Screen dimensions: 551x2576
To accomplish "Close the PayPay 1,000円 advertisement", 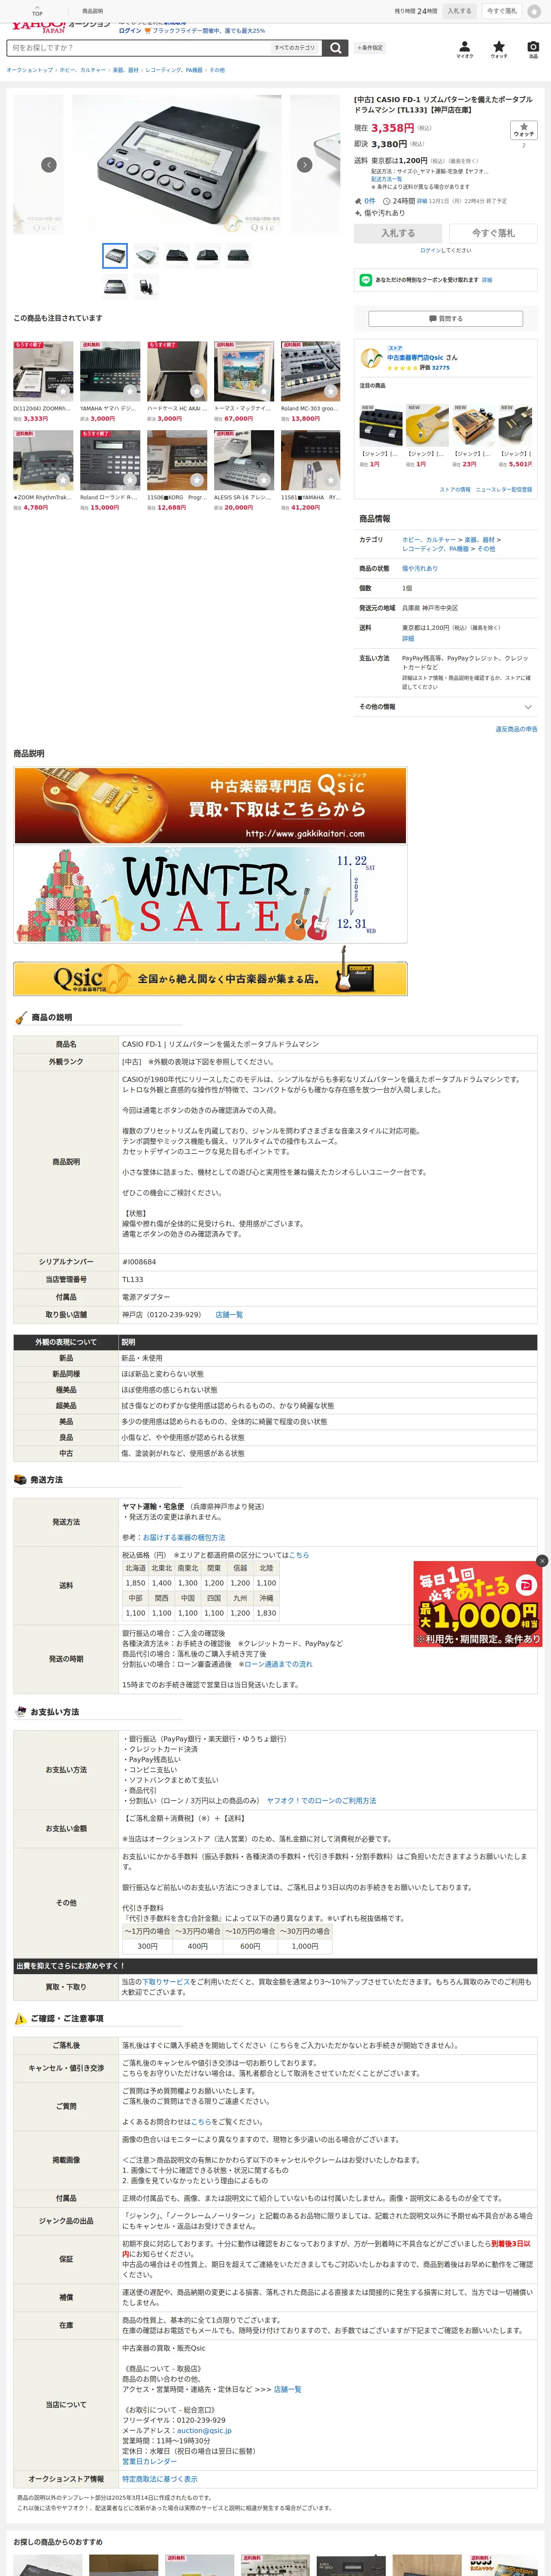I will pyautogui.click(x=542, y=1561).
